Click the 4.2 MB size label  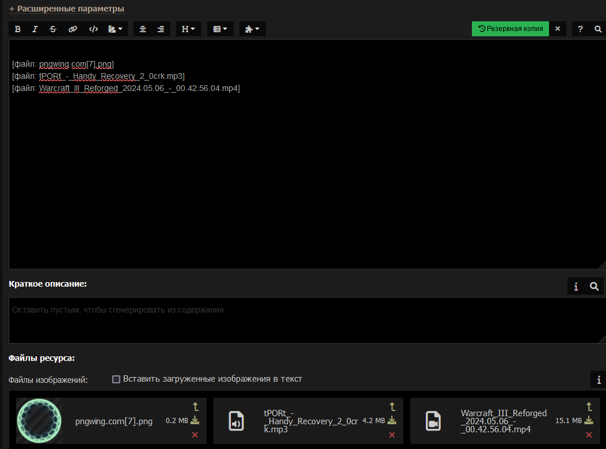point(373,420)
